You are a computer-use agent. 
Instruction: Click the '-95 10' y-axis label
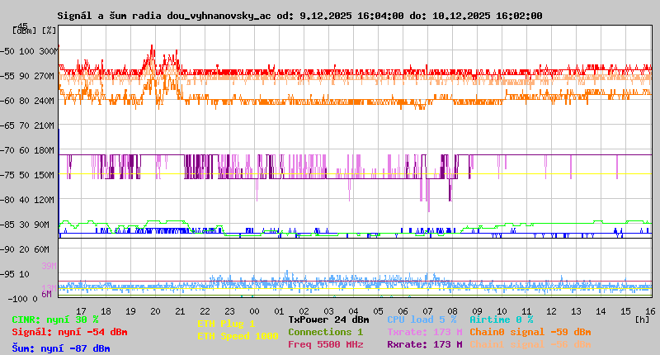[x=15, y=274]
